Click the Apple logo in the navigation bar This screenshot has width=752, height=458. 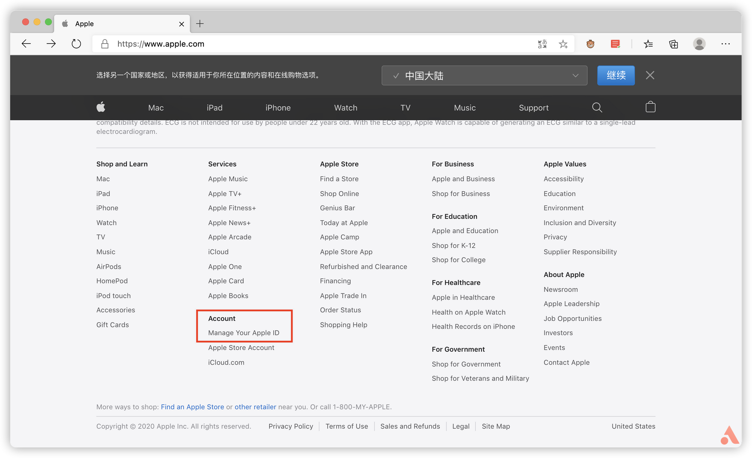(x=101, y=107)
